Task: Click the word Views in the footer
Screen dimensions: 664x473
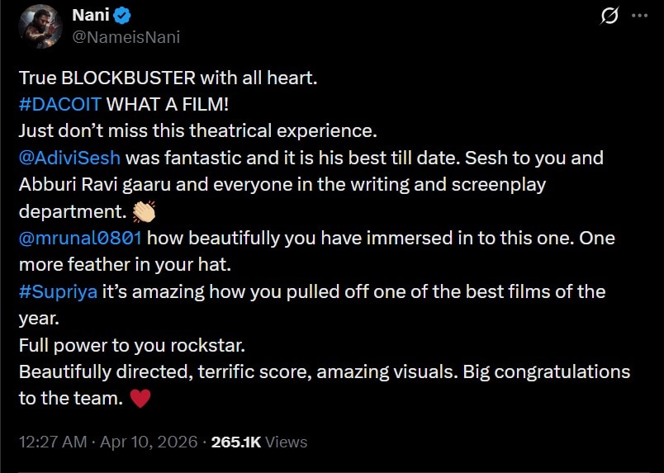Action: point(287,442)
